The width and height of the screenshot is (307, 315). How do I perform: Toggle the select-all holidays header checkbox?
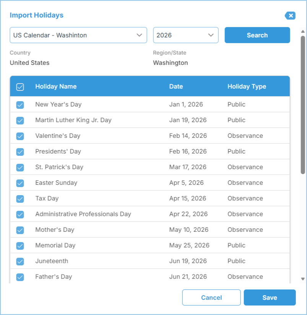point(20,87)
